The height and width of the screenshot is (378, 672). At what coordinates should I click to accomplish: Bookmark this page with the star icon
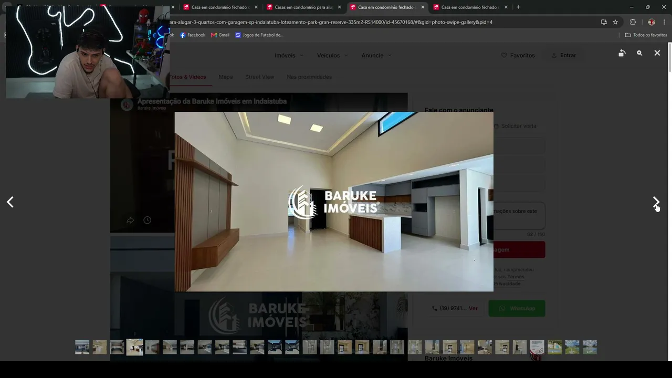click(615, 22)
